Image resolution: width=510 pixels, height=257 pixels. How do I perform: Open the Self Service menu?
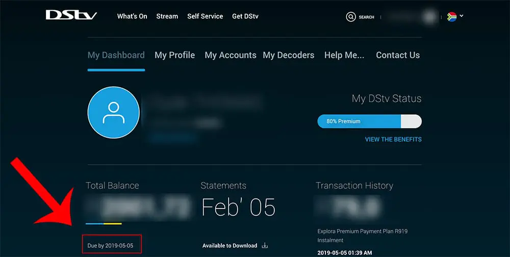[205, 16]
